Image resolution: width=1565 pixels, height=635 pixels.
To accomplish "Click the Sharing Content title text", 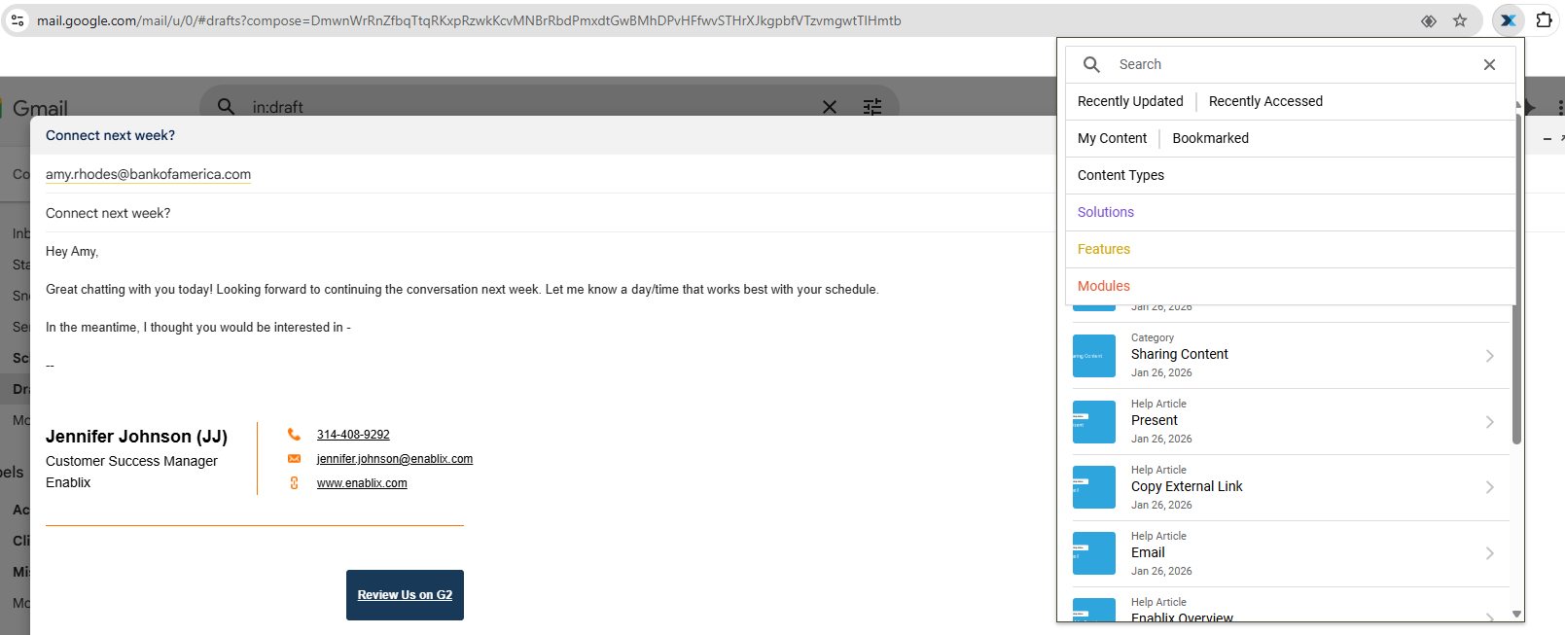I will (x=1179, y=354).
